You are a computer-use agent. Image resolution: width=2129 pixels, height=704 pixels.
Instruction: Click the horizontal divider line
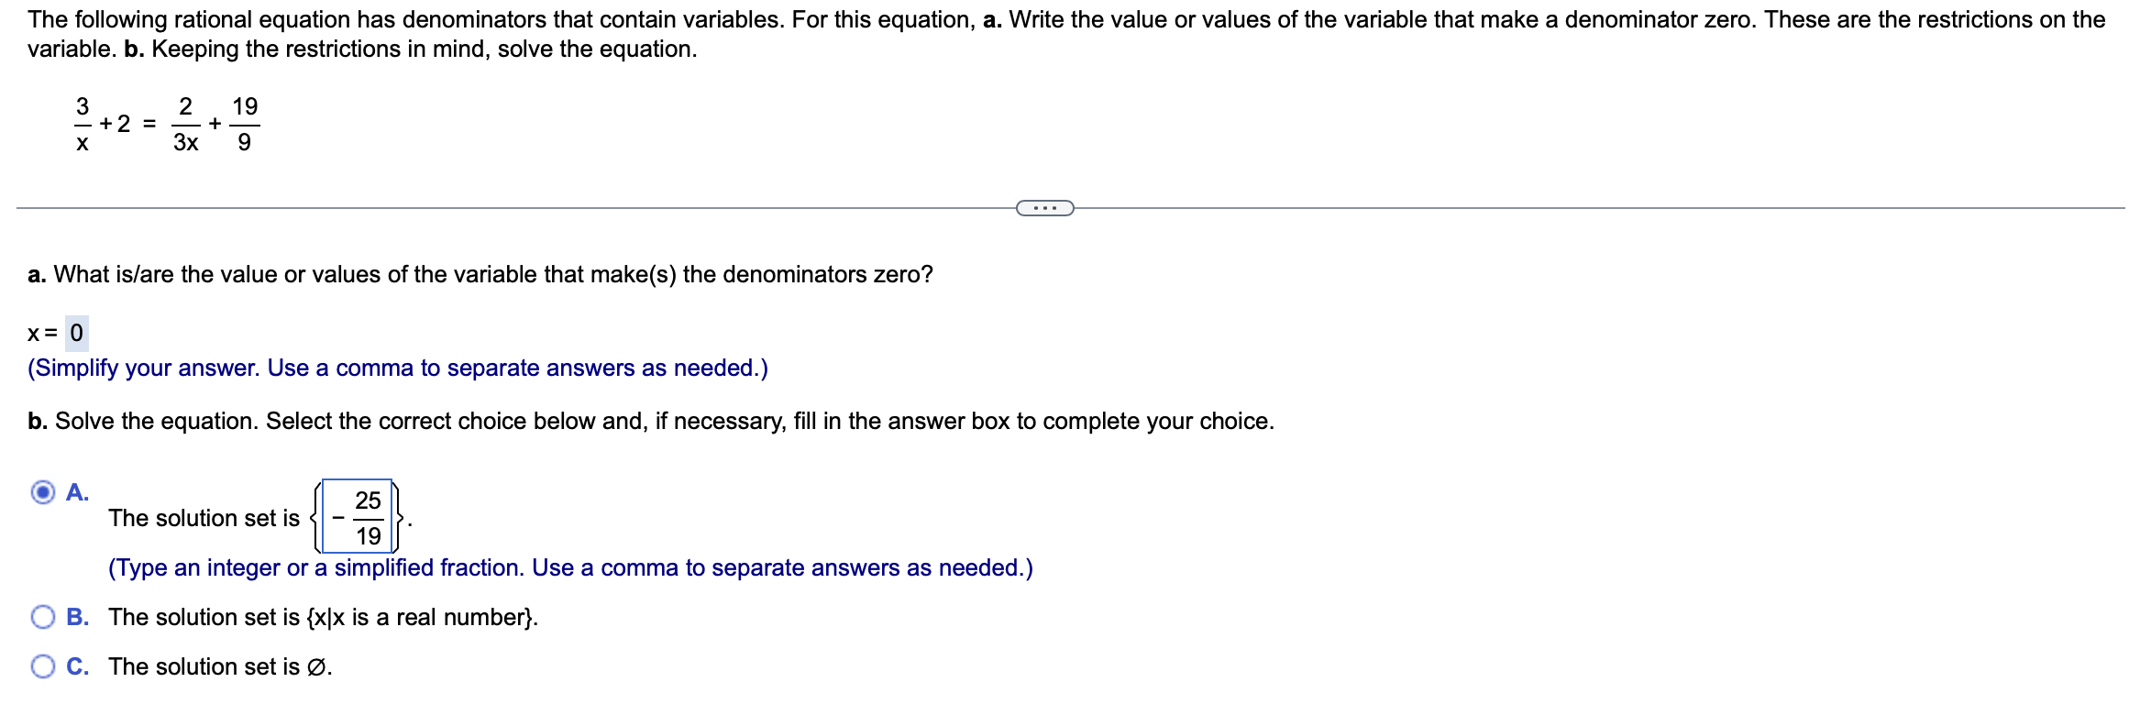[550, 209]
